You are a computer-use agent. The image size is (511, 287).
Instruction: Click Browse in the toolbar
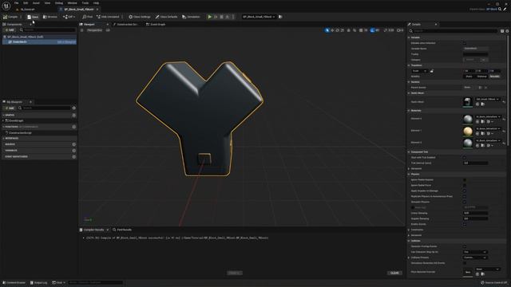coord(50,17)
